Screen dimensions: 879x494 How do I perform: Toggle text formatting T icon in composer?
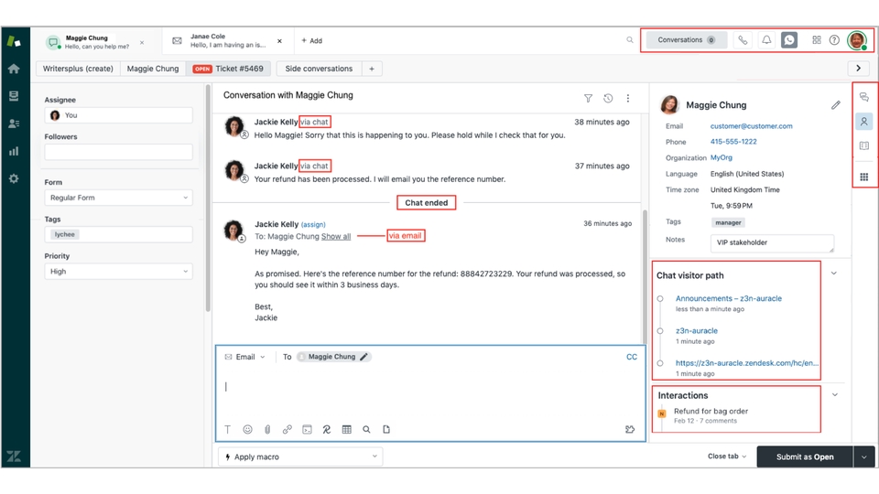coord(227,430)
